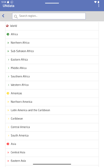The width and height of the screenshot is (104, 167).
Task: Open the South America entry
Action: (x=52, y=136)
